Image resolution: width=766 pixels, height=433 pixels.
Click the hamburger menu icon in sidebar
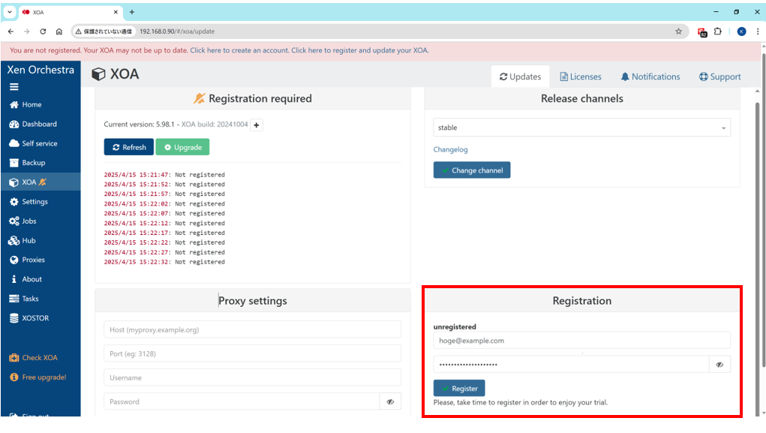click(14, 87)
